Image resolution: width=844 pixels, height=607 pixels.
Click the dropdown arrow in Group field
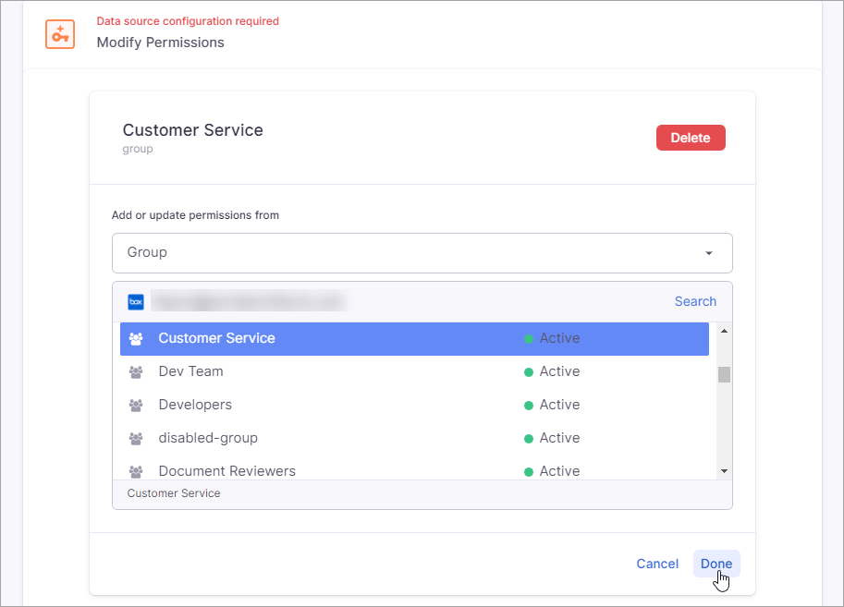tap(708, 253)
